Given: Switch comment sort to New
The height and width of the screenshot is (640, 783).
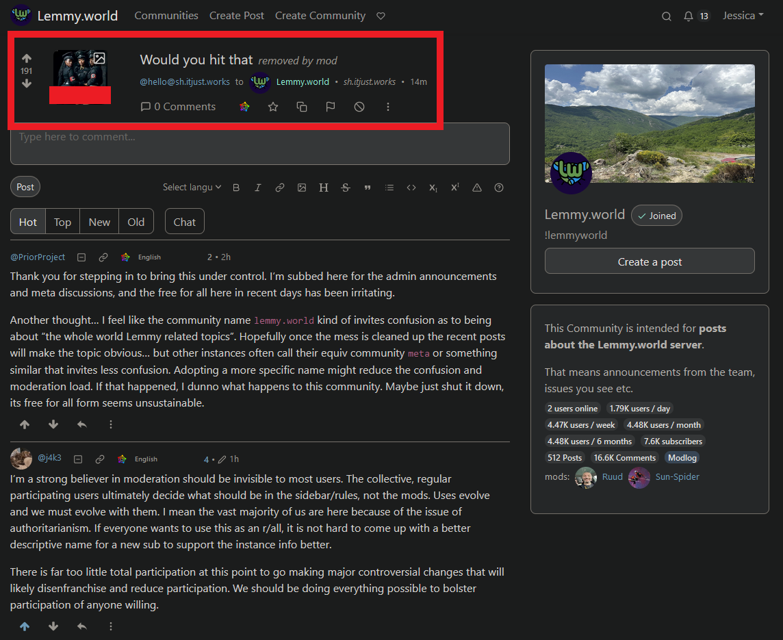Looking at the screenshot, I should 99,222.
